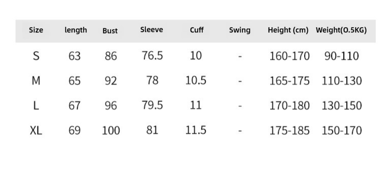Screen dimensions: 390x180
Task: Click the L size row label
Action: 36,106
